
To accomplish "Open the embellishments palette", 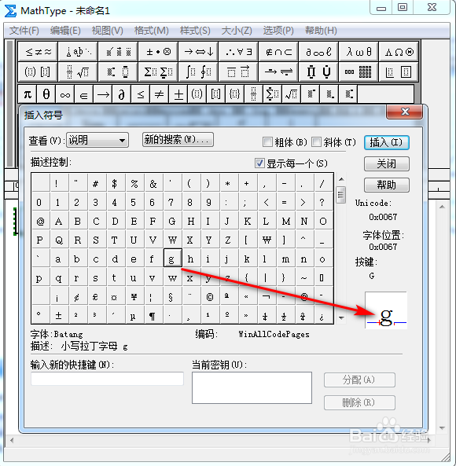I will point(118,52).
